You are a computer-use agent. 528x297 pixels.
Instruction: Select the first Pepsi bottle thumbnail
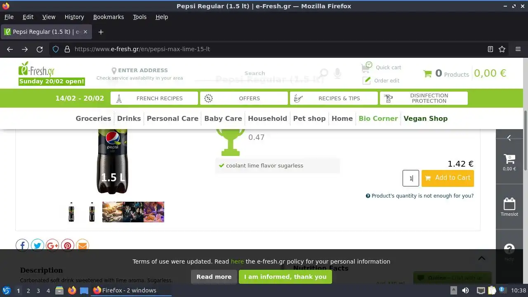click(71, 212)
